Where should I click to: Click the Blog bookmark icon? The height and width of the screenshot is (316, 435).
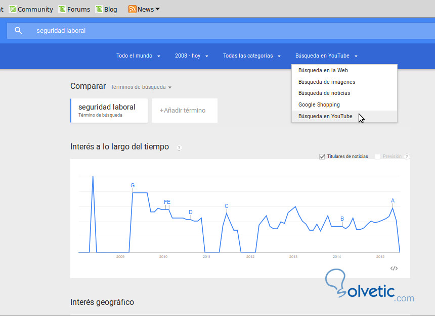(99, 9)
